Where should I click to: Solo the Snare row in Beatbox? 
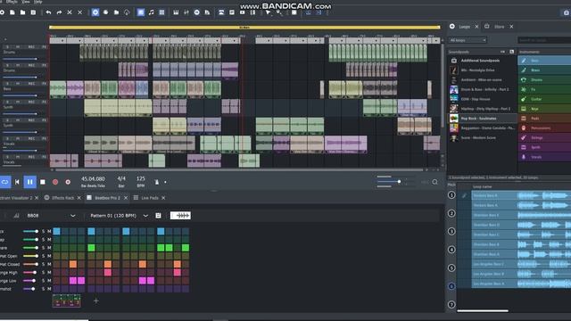tap(44, 248)
